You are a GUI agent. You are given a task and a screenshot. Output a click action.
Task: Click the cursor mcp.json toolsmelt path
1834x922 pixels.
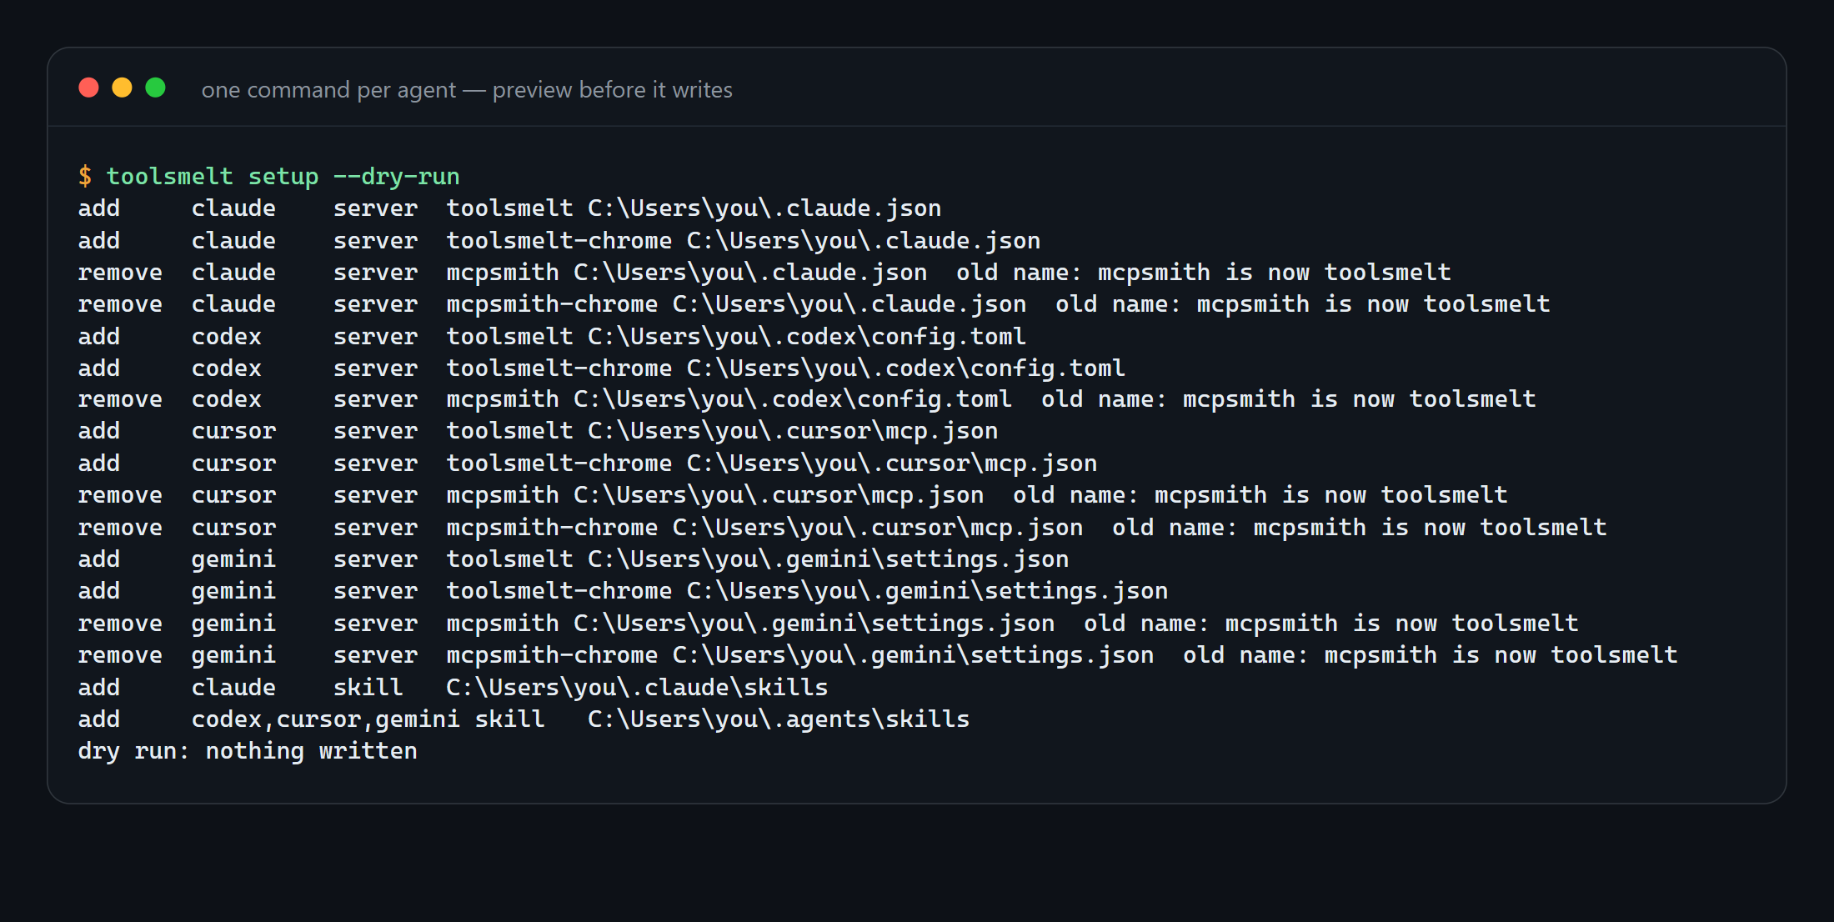pos(793,431)
